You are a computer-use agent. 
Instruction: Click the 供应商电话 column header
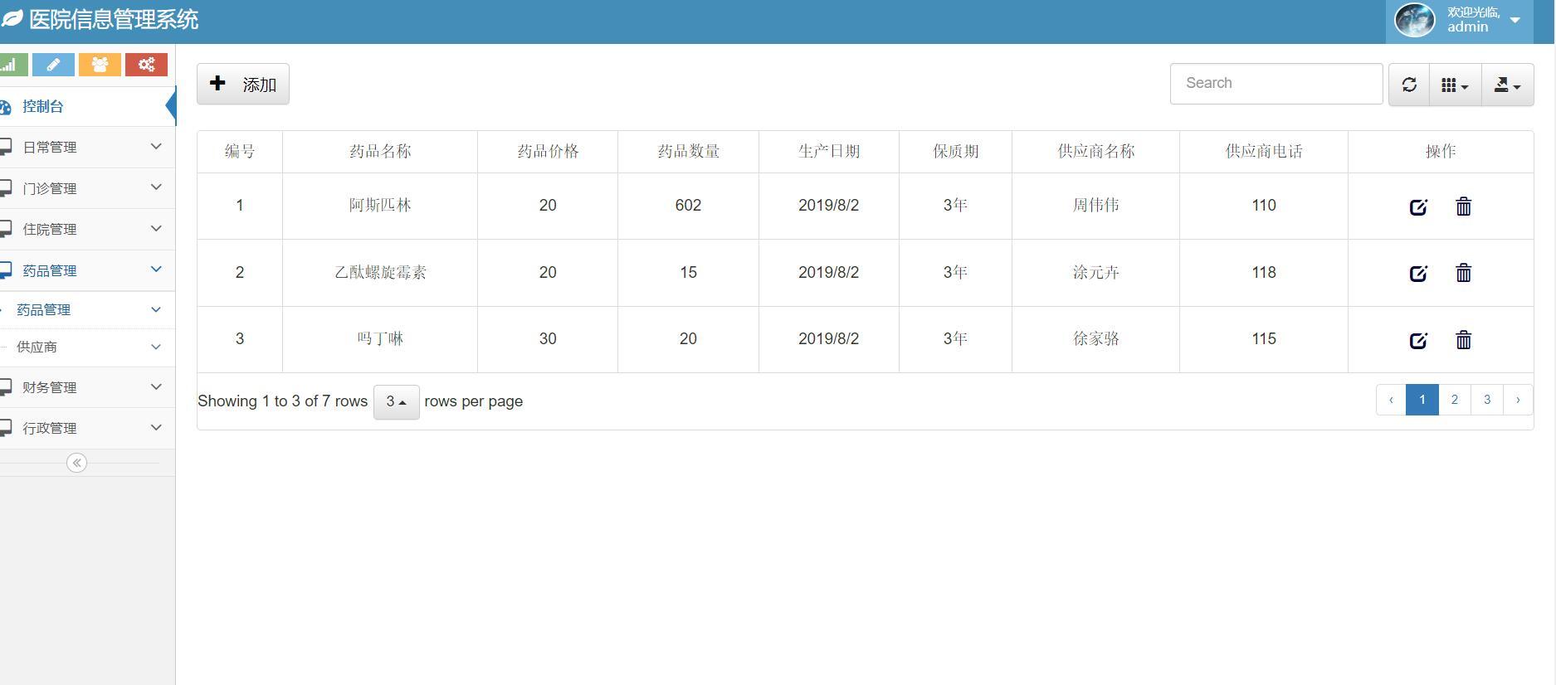click(1264, 152)
